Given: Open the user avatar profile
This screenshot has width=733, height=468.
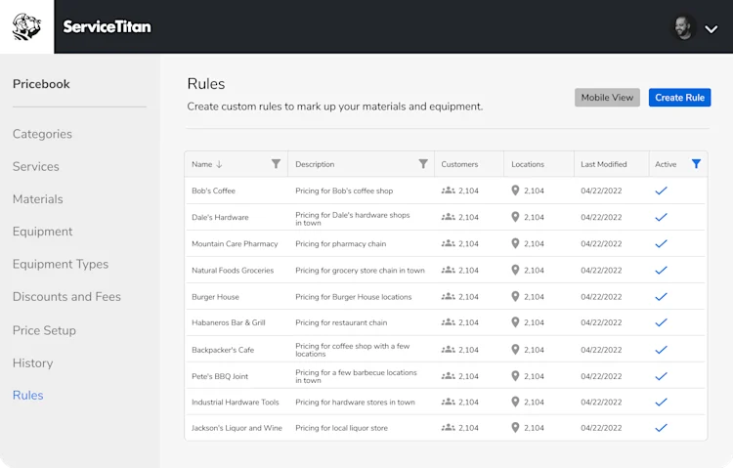Looking at the screenshot, I should point(683,28).
